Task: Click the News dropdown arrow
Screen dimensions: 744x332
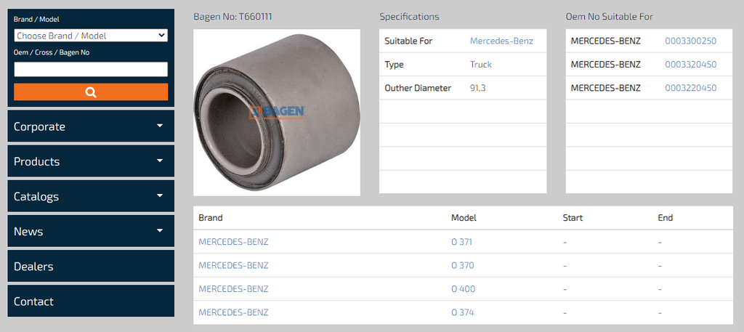Action: (160, 230)
